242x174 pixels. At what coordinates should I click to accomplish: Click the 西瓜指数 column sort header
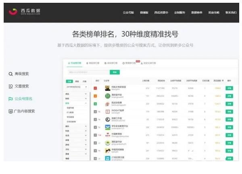217,81
